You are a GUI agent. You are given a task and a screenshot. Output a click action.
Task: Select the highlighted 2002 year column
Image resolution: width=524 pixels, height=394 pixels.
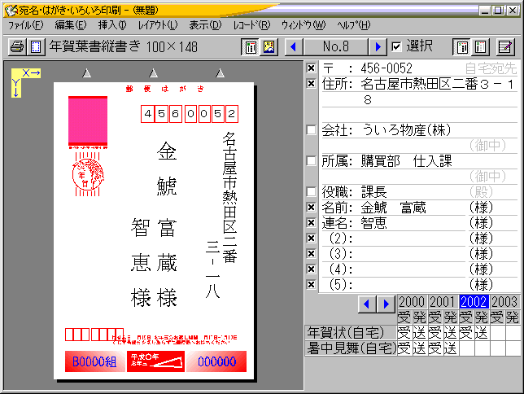[474, 302]
